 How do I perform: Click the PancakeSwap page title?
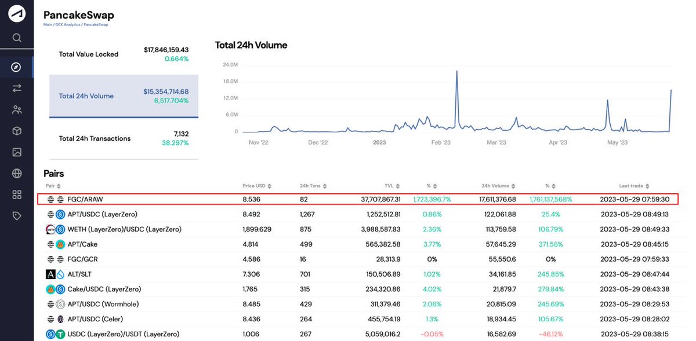[79, 15]
